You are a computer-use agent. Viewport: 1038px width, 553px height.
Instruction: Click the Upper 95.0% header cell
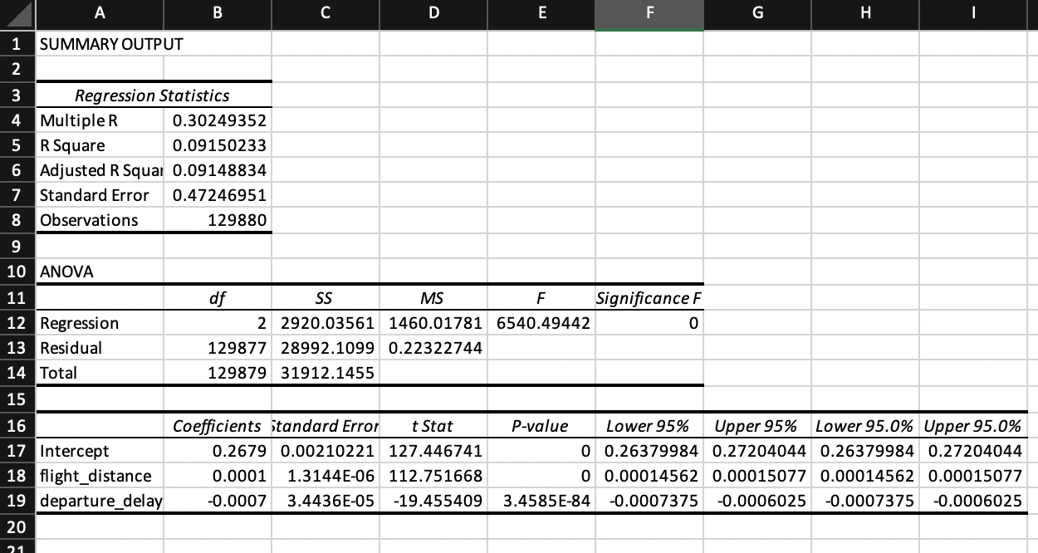pos(972,426)
